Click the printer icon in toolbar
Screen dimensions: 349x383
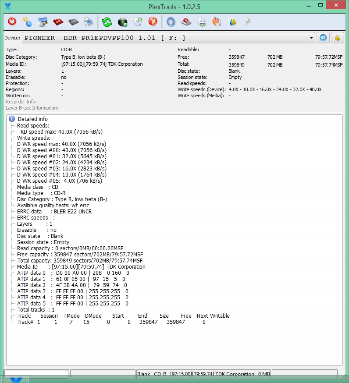(88, 21)
